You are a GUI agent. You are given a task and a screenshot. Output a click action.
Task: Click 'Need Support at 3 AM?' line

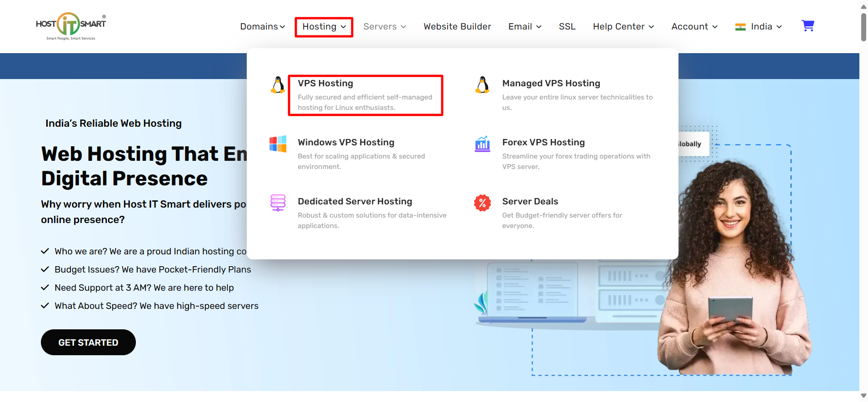[144, 288]
